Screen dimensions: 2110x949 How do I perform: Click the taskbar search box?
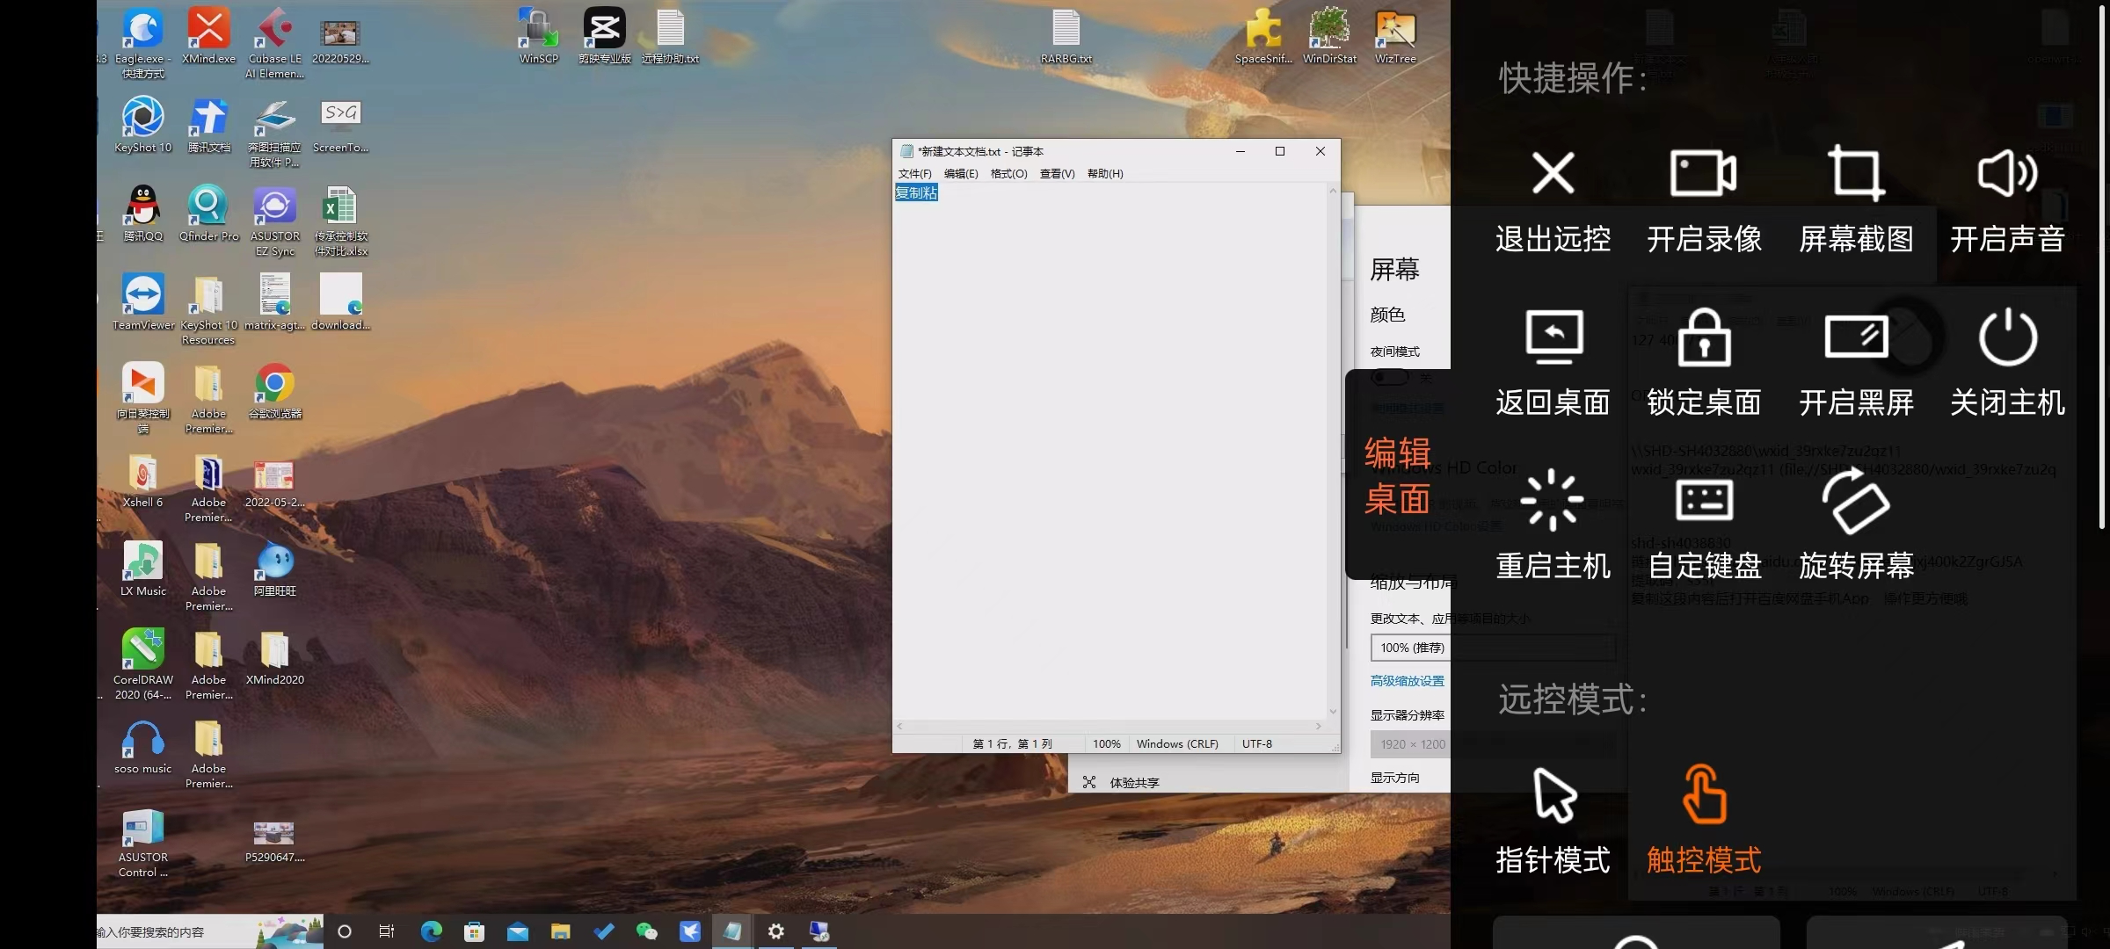[x=209, y=931]
